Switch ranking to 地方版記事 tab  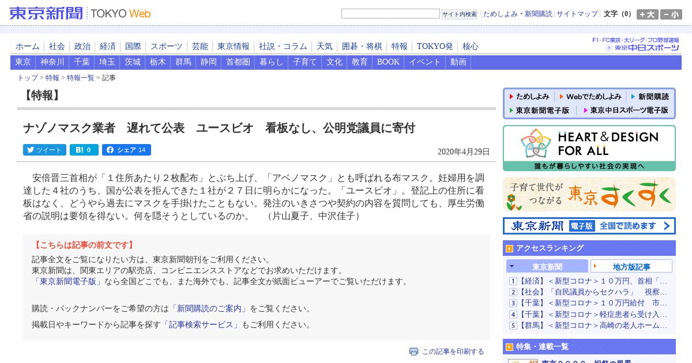[631, 266]
